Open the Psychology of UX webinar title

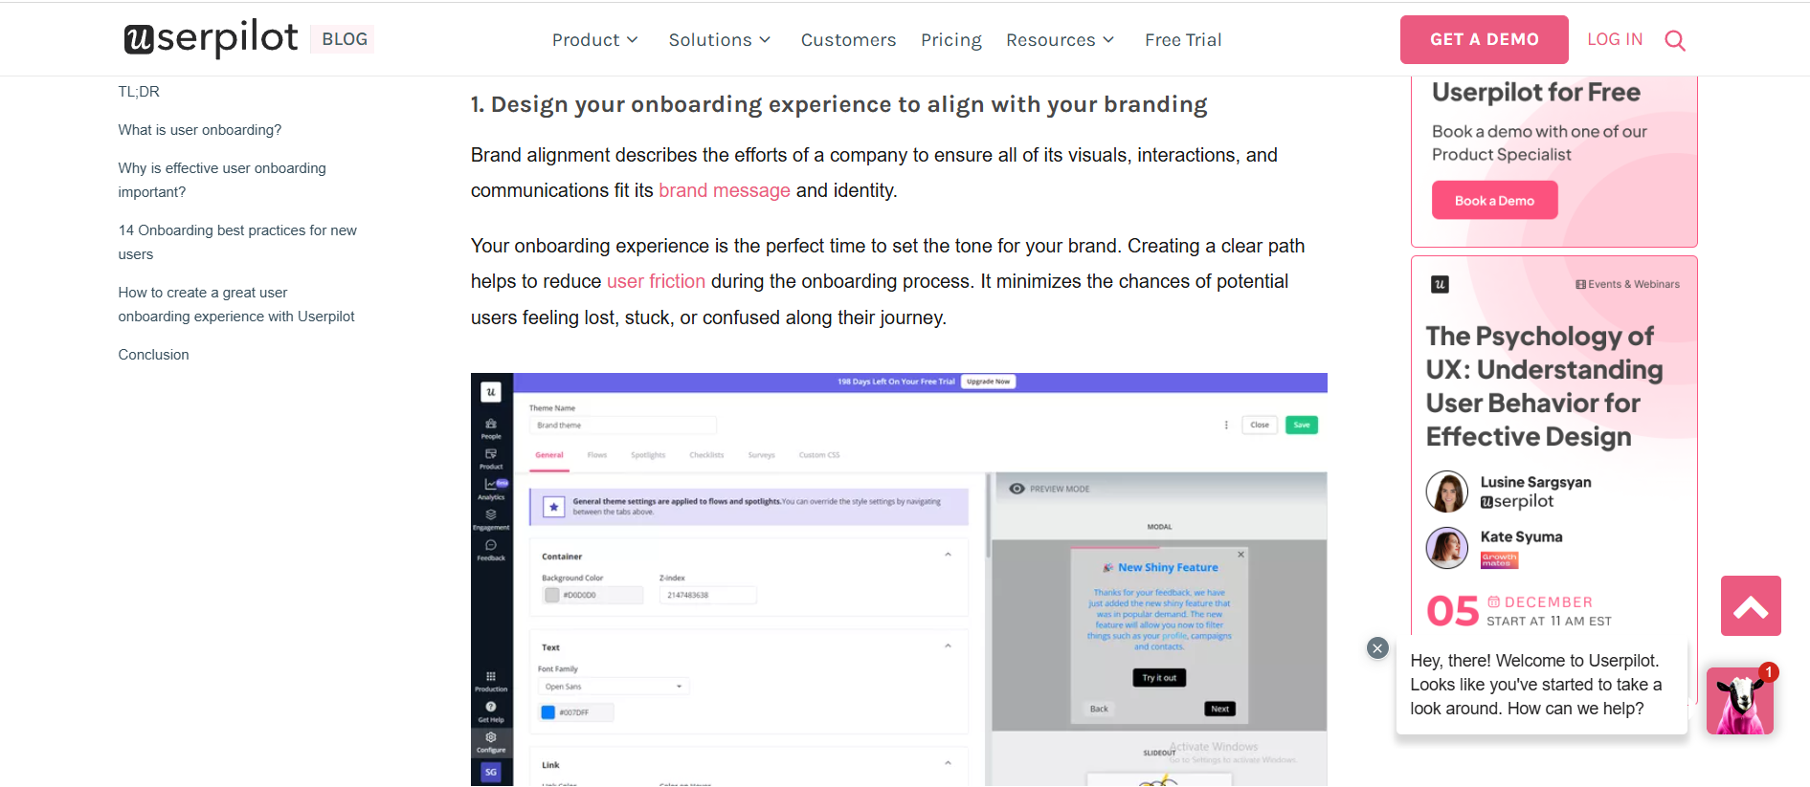pos(1544,386)
